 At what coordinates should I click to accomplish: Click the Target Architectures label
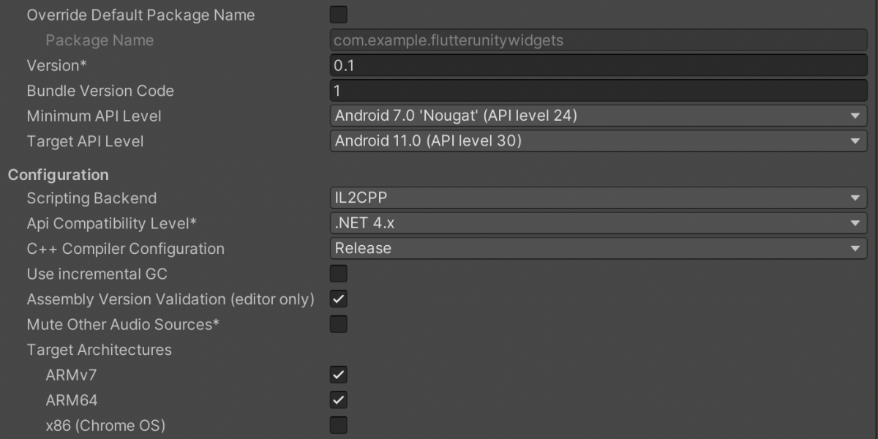click(99, 350)
